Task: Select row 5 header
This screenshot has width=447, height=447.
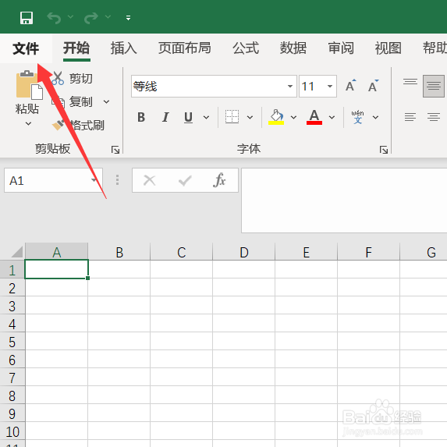Action: coord(12,342)
